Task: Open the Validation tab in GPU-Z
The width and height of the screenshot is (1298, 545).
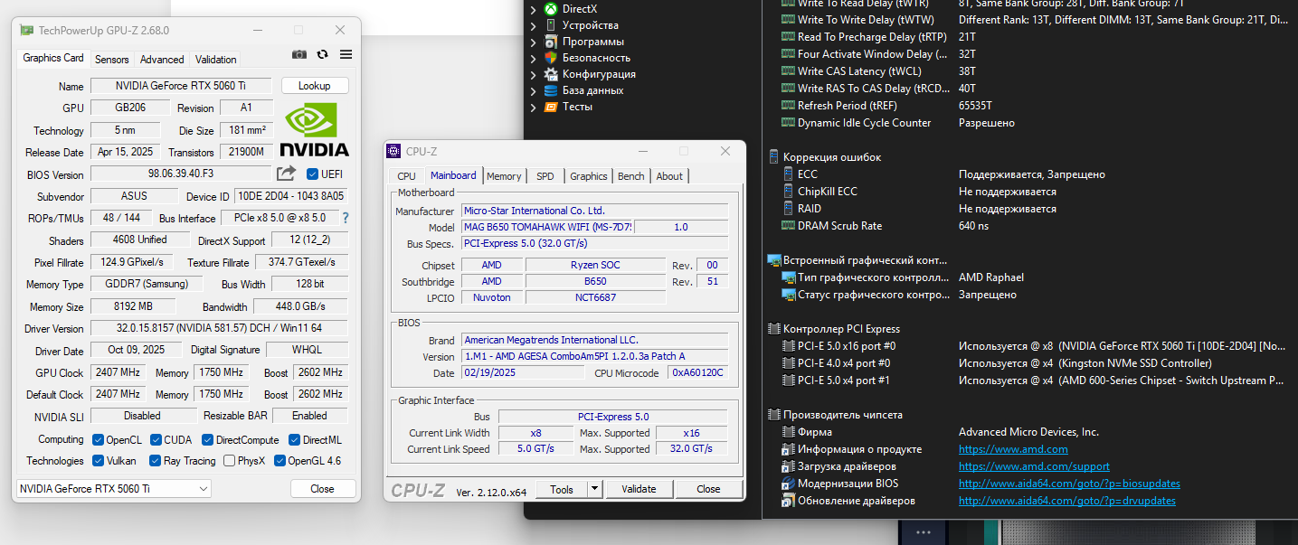Action: (216, 60)
